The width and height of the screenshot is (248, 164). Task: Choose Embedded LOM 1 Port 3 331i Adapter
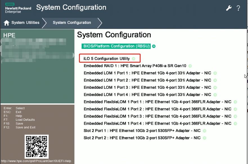point(147,87)
